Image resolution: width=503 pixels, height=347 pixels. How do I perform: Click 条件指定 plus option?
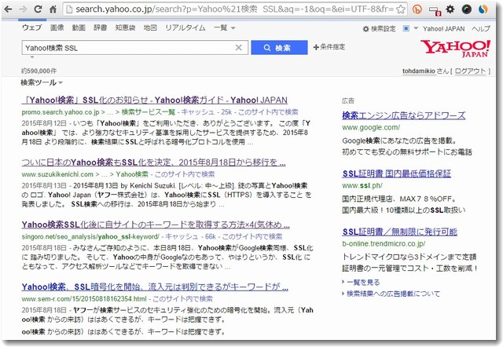click(x=329, y=47)
